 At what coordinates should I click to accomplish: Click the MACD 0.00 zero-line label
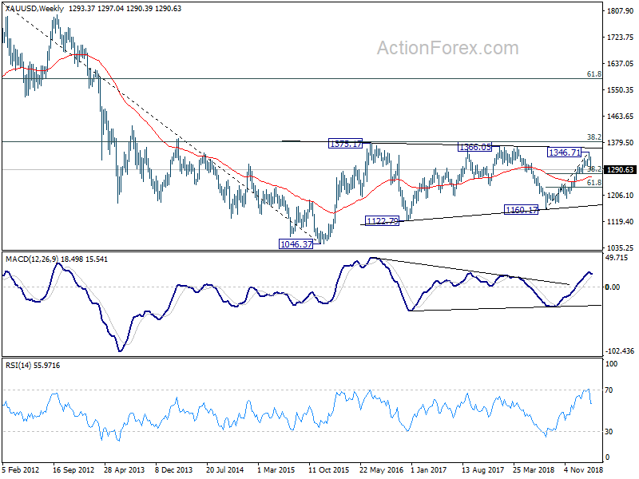(x=613, y=287)
